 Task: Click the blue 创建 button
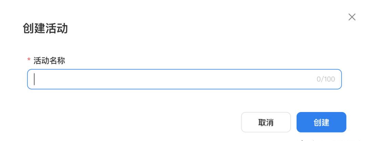[x=321, y=122]
